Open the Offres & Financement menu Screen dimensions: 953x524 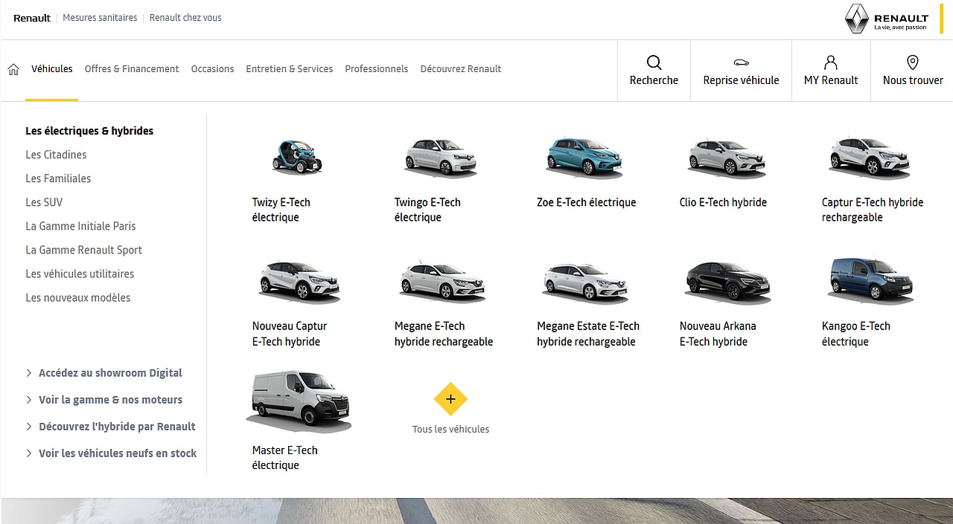click(x=132, y=69)
